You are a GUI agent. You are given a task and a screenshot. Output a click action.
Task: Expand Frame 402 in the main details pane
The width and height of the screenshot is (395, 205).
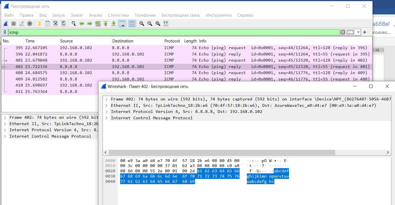[5, 117]
